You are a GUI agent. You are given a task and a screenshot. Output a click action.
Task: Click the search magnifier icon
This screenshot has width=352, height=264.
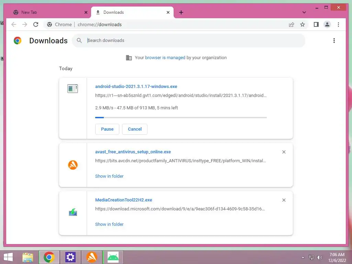pyautogui.click(x=79, y=41)
